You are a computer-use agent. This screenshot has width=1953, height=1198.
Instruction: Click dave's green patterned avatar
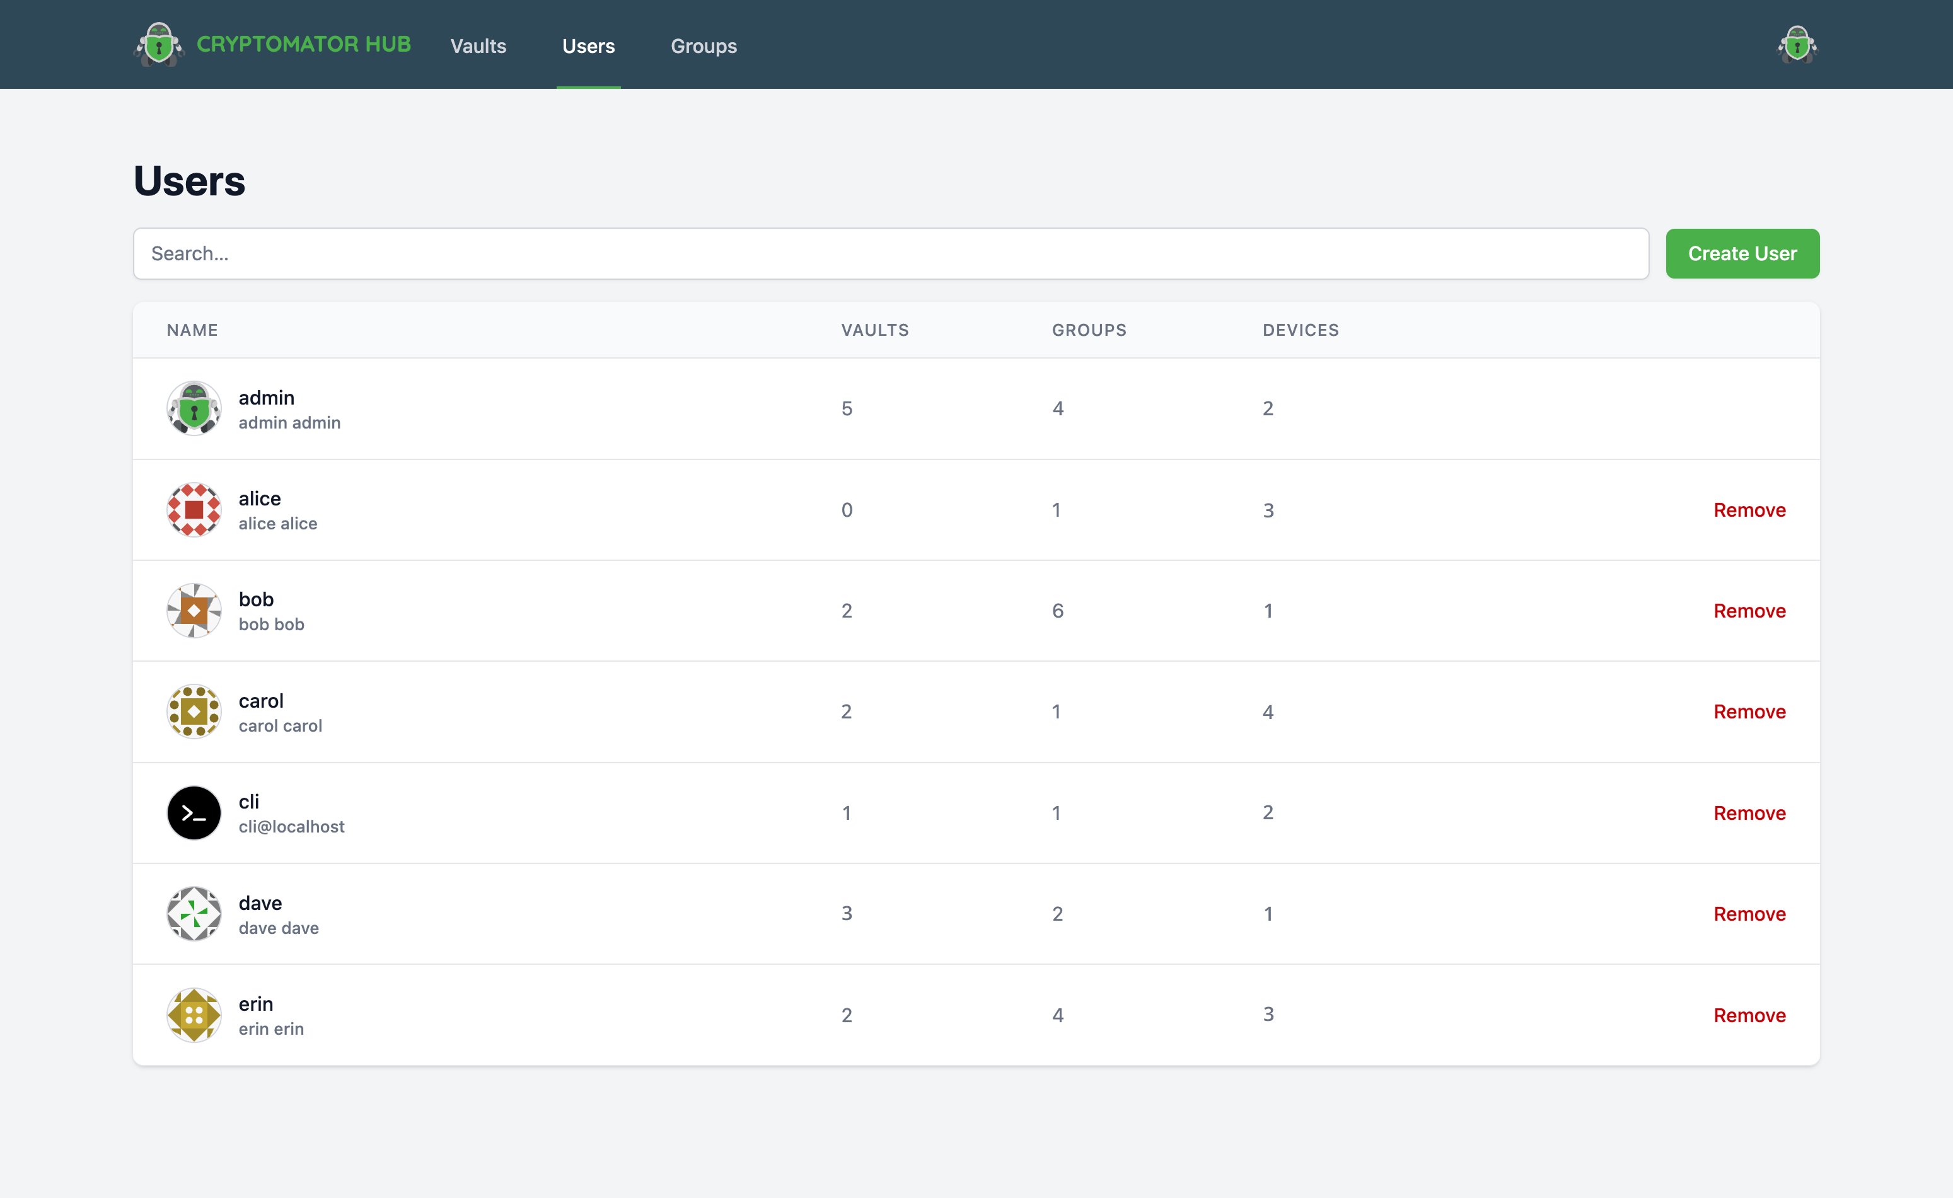click(x=194, y=914)
